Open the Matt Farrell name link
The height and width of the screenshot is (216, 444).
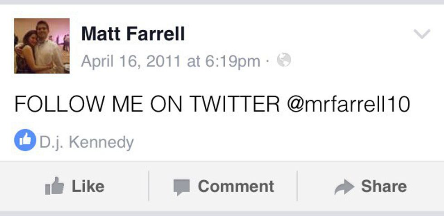pos(133,34)
